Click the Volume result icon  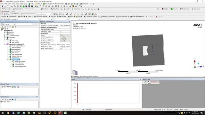click(60, 17)
